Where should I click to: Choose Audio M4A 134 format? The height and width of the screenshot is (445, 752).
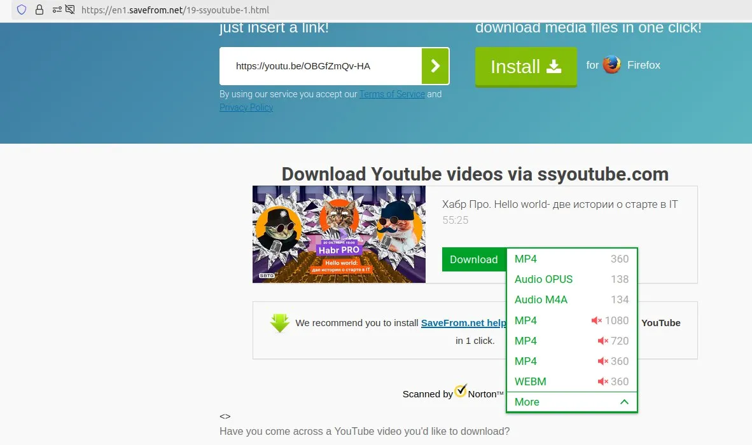(x=572, y=300)
